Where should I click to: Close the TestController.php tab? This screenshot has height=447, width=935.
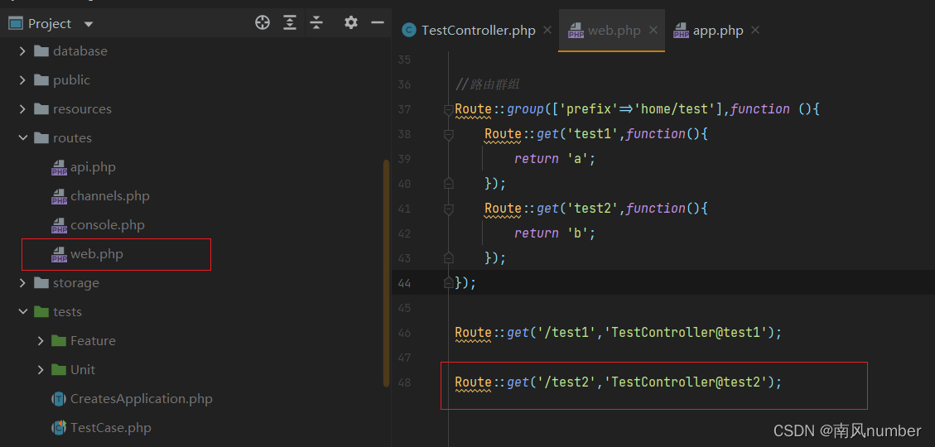pos(547,30)
